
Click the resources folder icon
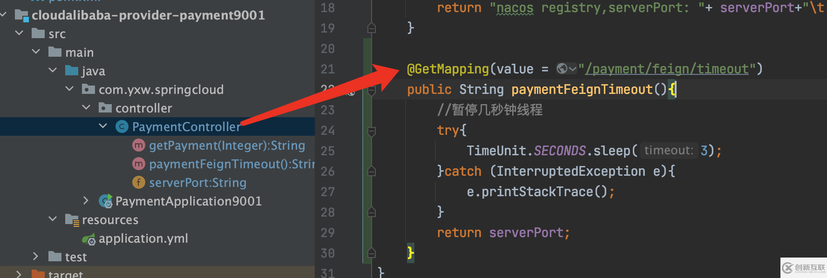coord(72,220)
